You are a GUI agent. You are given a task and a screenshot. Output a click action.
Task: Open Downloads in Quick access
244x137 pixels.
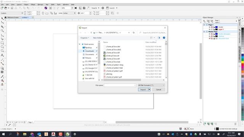pyautogui.click(x=90, y=51)
